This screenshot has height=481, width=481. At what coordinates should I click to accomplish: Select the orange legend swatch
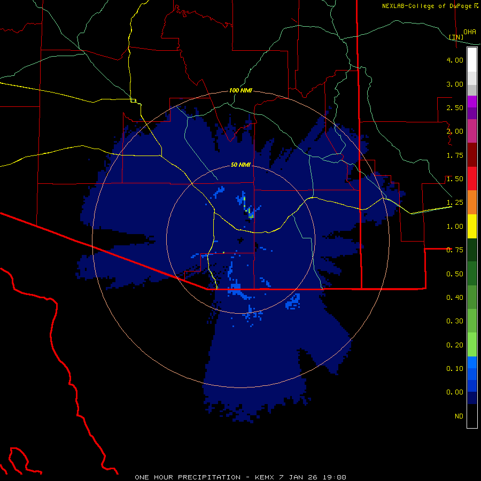(x=472, y=203)
